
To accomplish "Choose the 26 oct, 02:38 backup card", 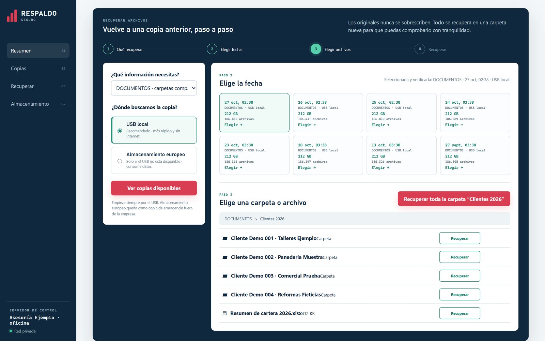I will tap(328, 113).
